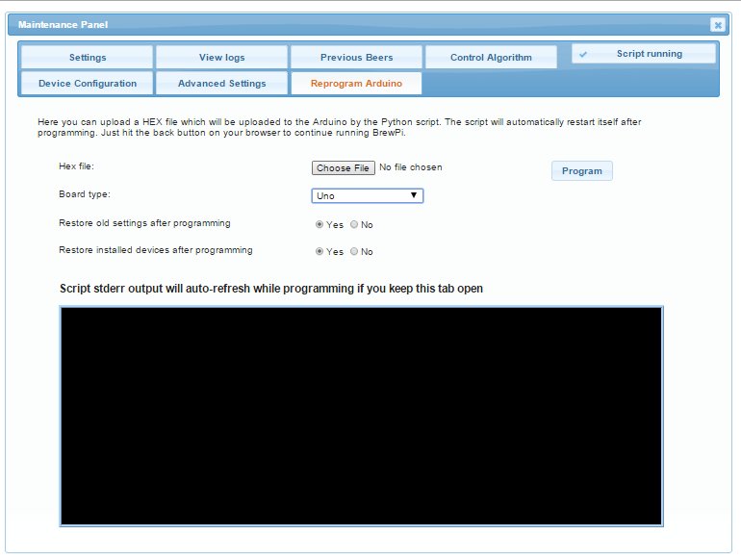Click 'Restore old settings after programming' label

point(144,223)
